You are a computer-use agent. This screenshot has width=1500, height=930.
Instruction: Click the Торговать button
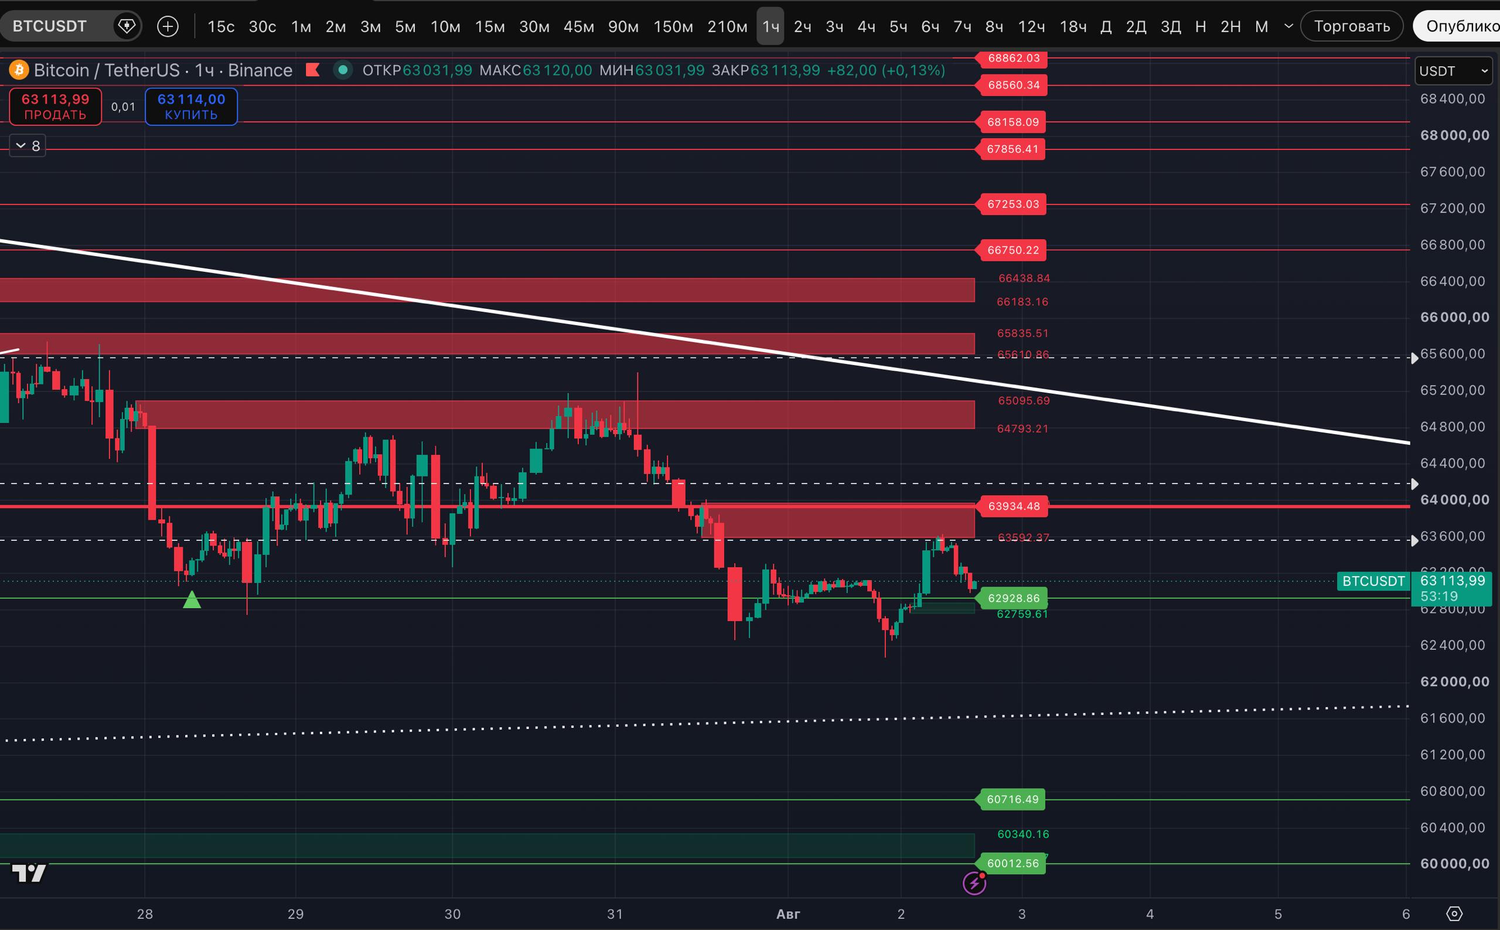click(1352, 26)
